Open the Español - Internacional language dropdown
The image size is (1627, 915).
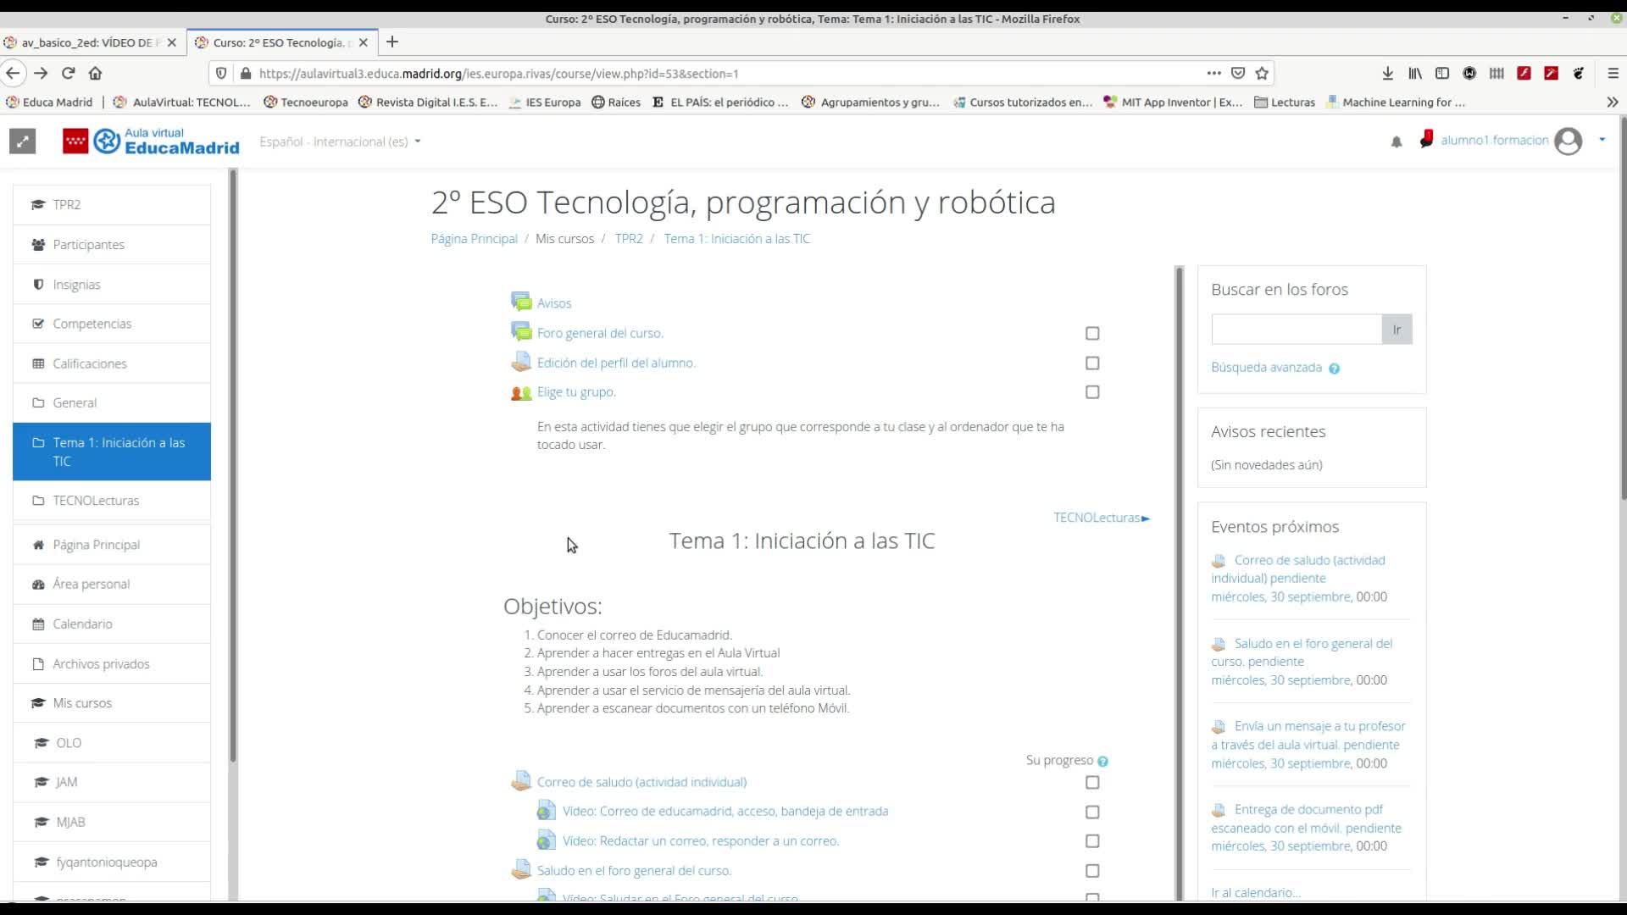tap(340, 141)
